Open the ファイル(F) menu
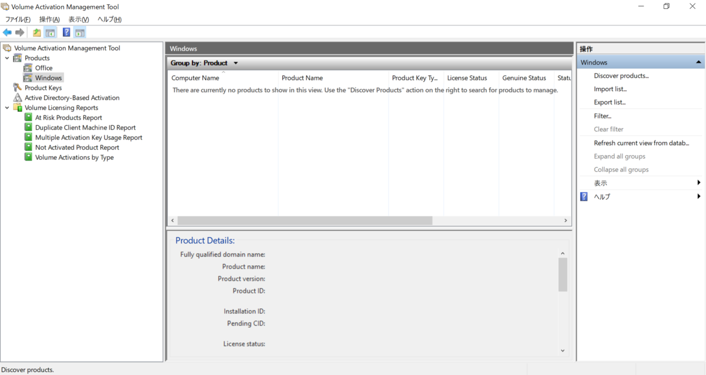706x375 pixels. click(x=18, y=19)
